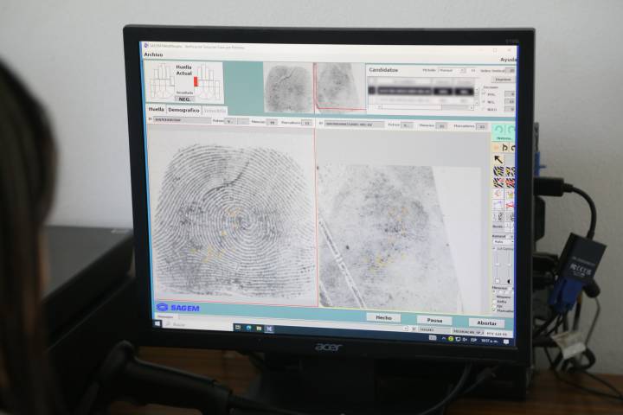Screen dimensions: 623x415
Task: Toggle the Eje checkbox
Action: [495, 306]
